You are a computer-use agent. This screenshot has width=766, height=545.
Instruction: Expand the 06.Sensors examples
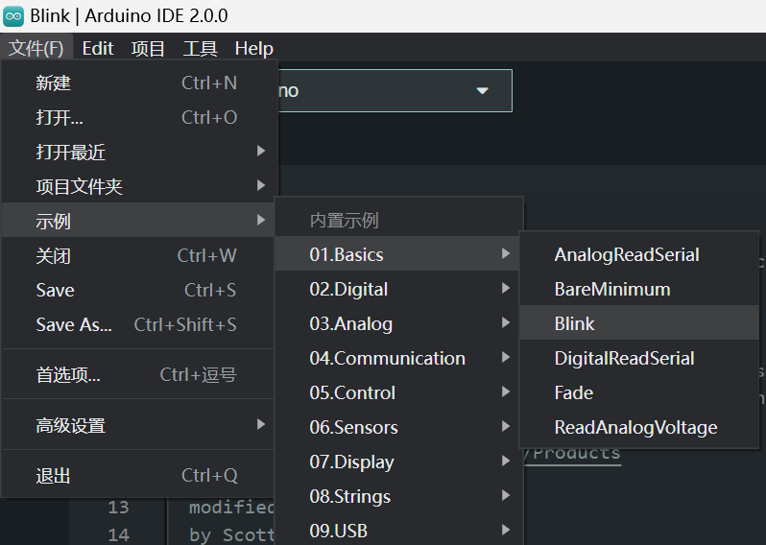coord(397,427)
